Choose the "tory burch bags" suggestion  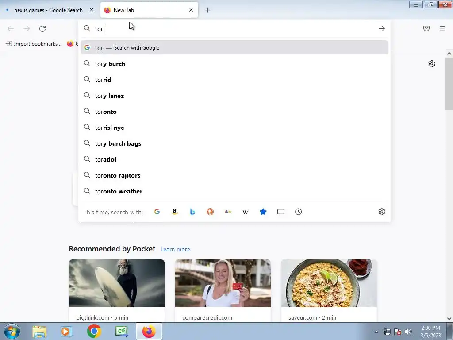point(234,143)
